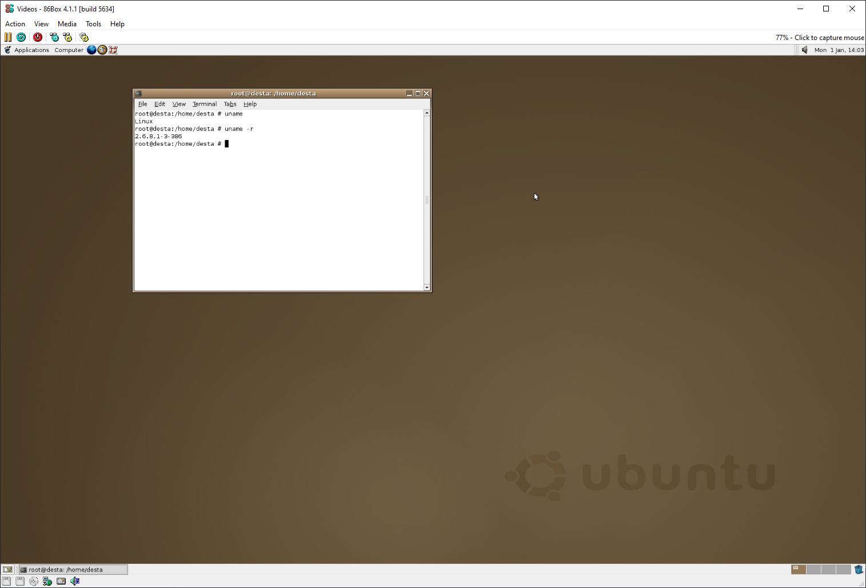Open the mail client panel icon

[102, 50]
